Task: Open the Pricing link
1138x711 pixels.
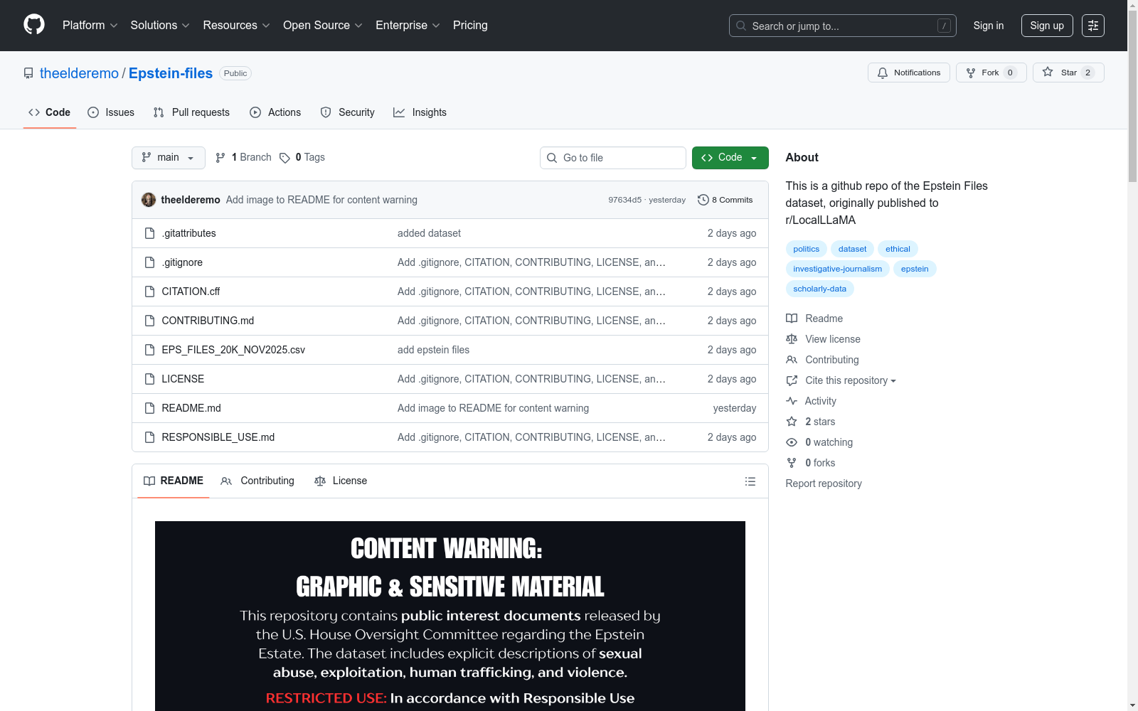Action: click(x=470, y=25)
